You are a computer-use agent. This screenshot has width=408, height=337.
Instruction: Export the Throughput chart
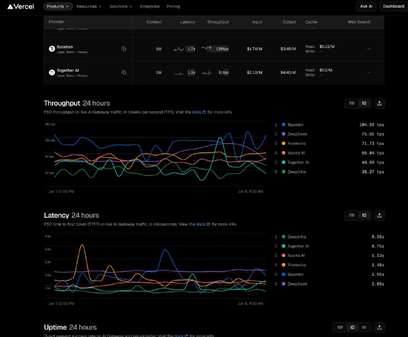[379, 103]
